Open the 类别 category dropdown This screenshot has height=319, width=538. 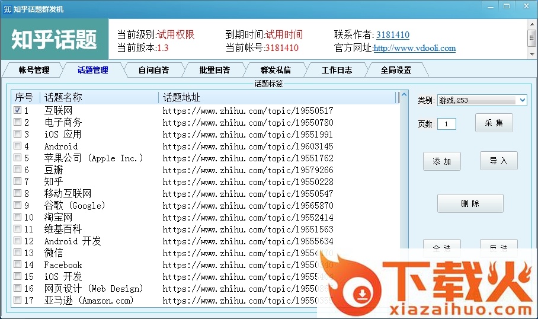tap(522, 100)
